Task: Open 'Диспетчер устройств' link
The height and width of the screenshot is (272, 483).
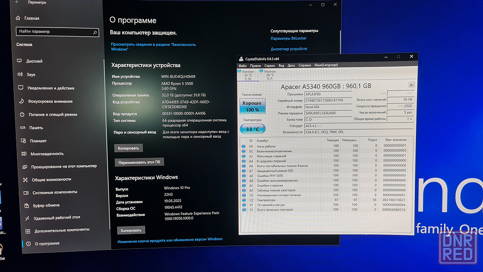Action: point(289,49)
